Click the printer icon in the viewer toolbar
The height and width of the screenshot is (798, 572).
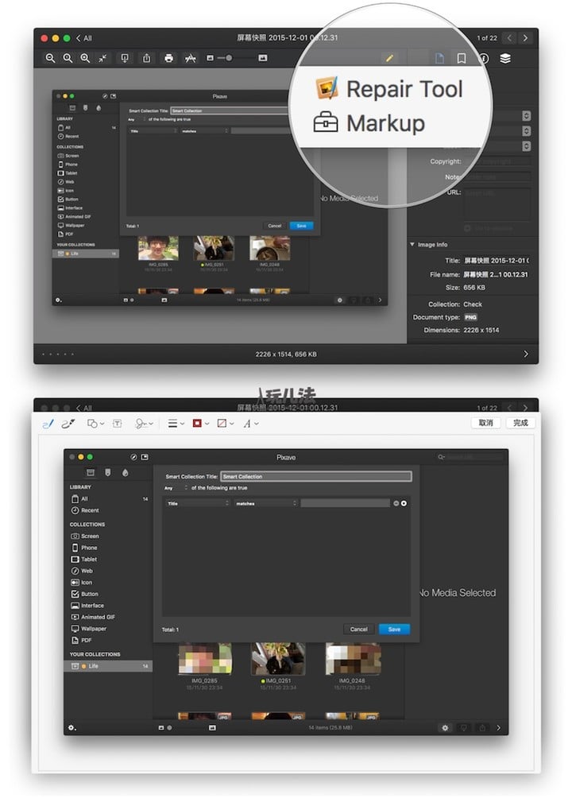[168, 58]
